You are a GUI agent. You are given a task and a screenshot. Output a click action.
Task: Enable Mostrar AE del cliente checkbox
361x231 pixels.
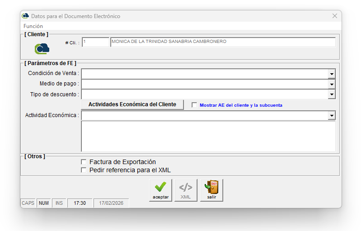pos(195,105)
